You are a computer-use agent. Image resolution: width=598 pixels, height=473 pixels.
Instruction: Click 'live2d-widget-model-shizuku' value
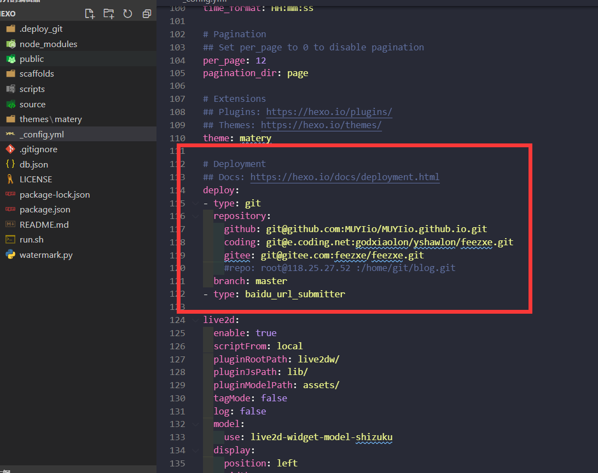click(321, 437)
